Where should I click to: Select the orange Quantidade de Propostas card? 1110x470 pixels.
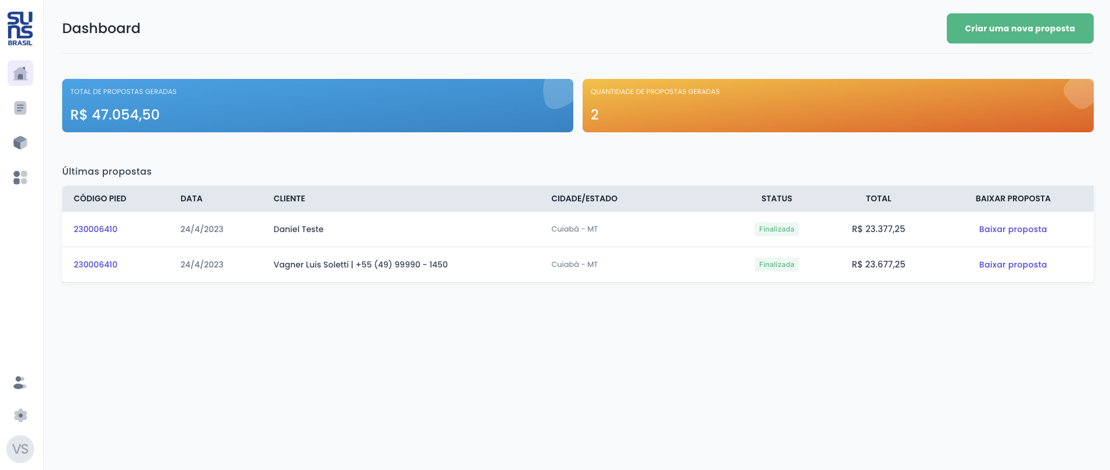[x=838, y=106]
